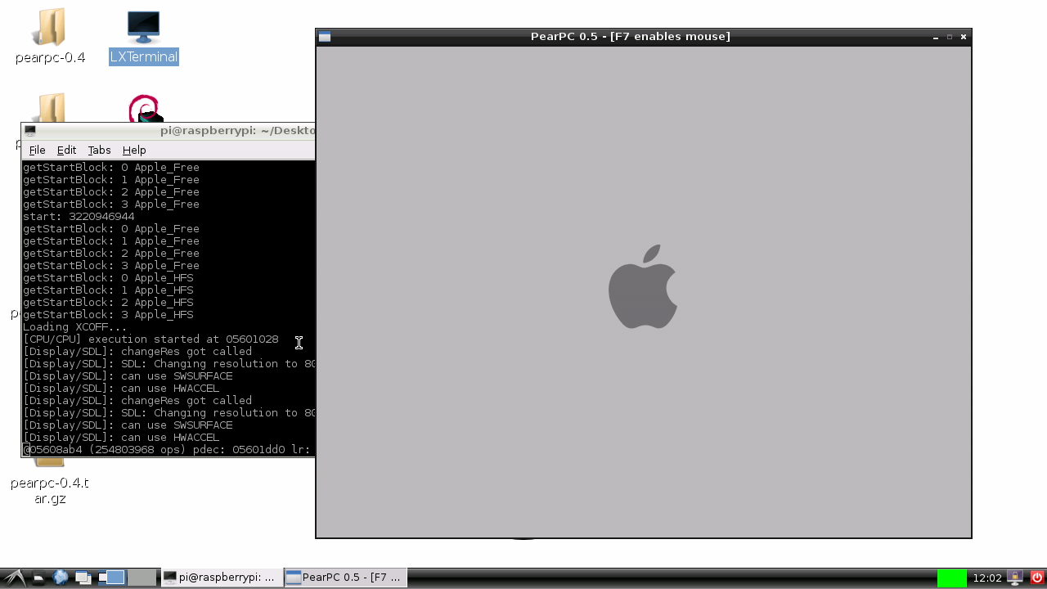Open the Help menu in terminal
Viewport: 1047px width, 589px height.
click(134, 150)
